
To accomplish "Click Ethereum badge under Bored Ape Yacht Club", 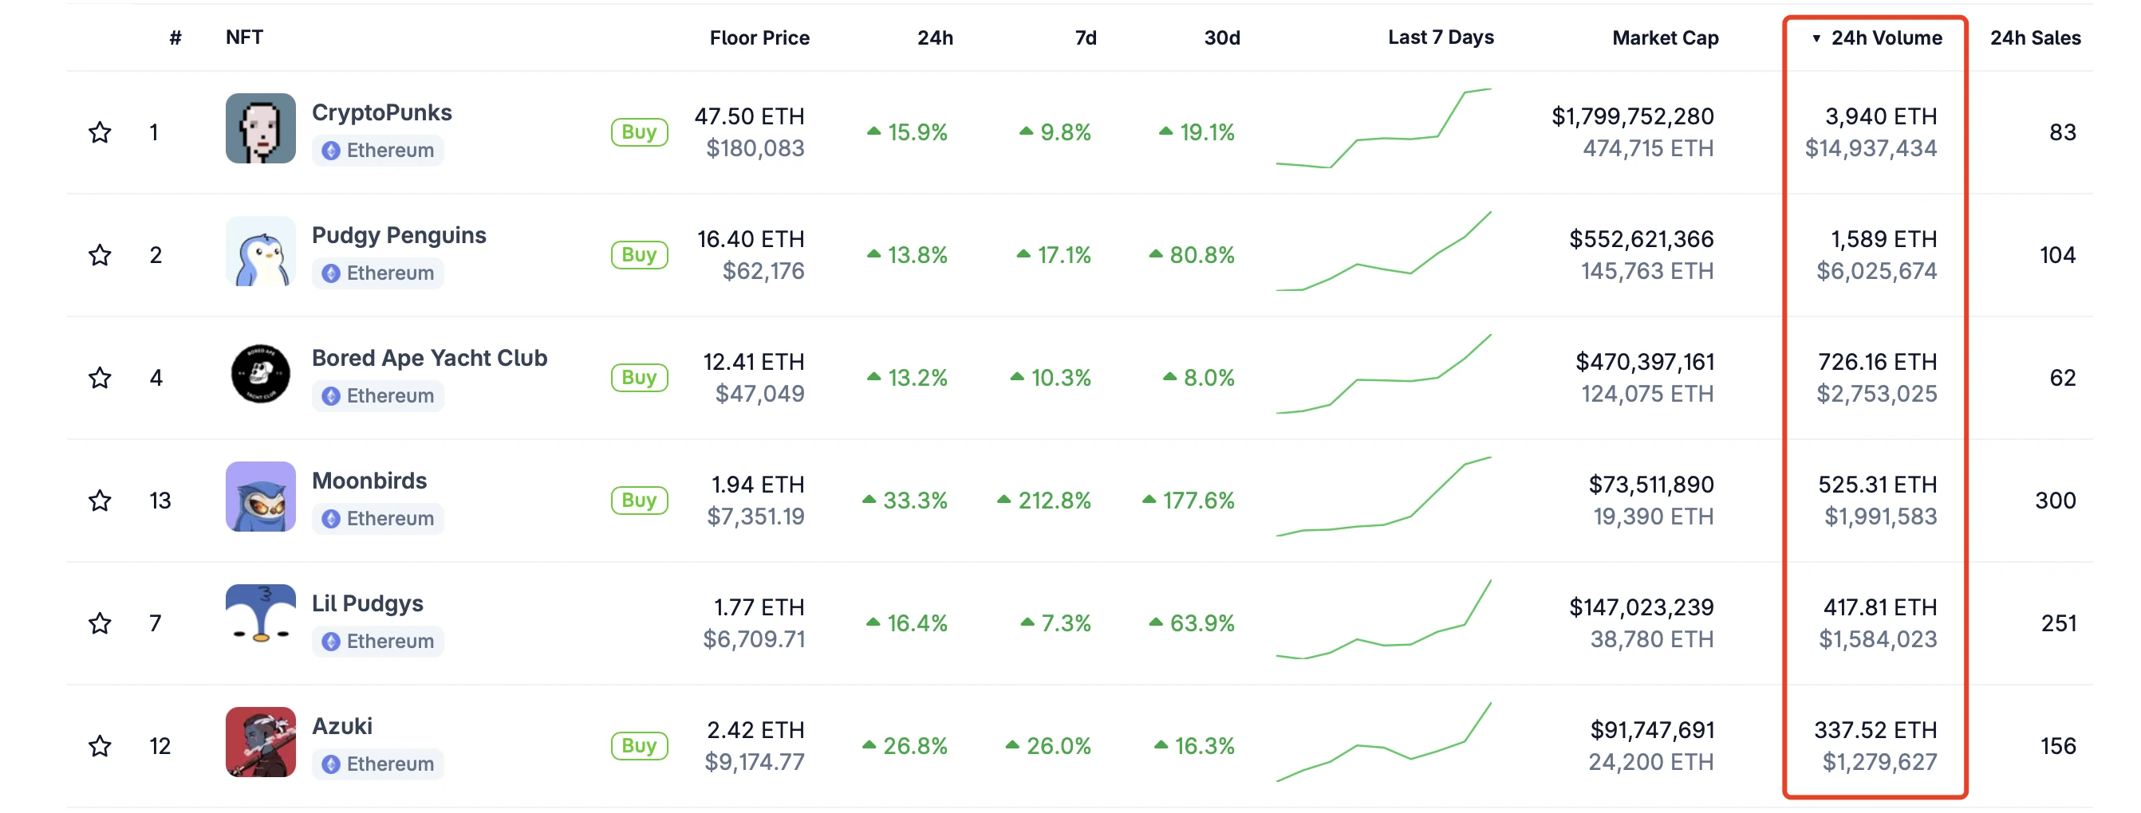I will point(377,395).
